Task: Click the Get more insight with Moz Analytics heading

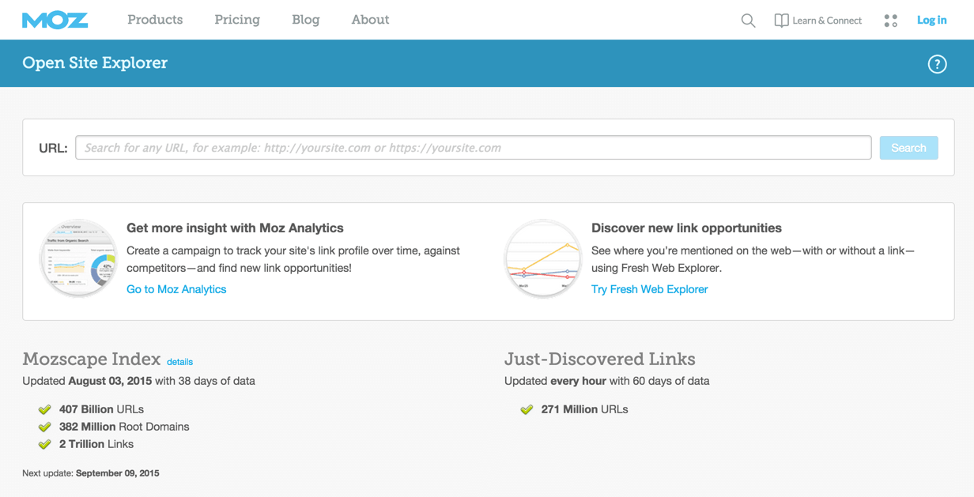Action: [235, 228]
